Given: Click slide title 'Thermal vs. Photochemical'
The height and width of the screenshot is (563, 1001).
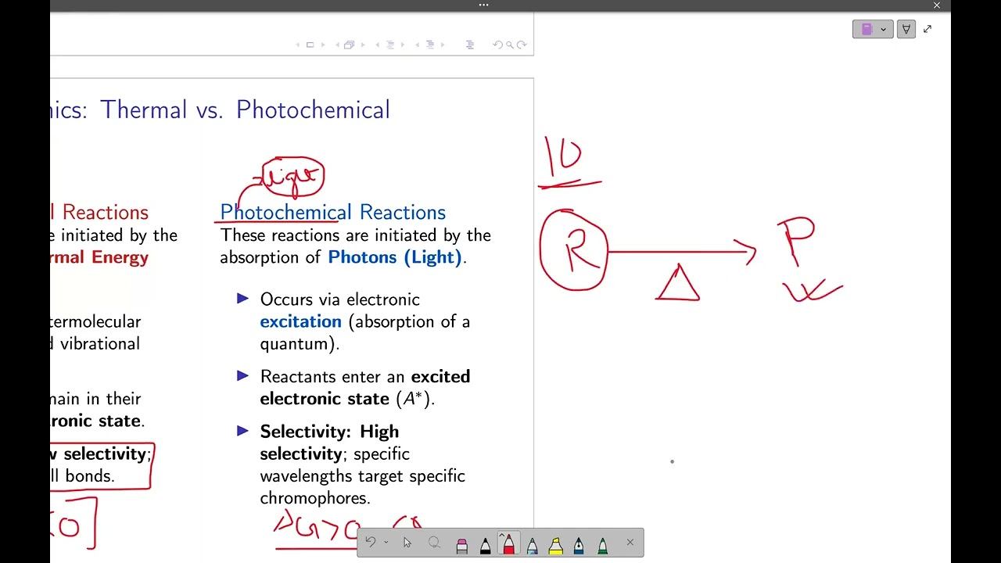Looking at the screenshot, I should [245, 109].
